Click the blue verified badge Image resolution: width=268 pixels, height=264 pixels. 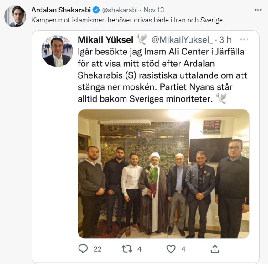(x=96, y=10)
